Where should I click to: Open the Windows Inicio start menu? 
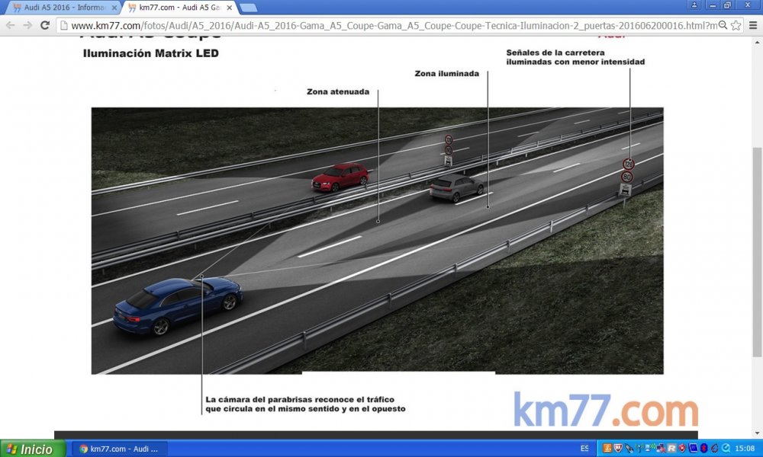pos(32,449)
